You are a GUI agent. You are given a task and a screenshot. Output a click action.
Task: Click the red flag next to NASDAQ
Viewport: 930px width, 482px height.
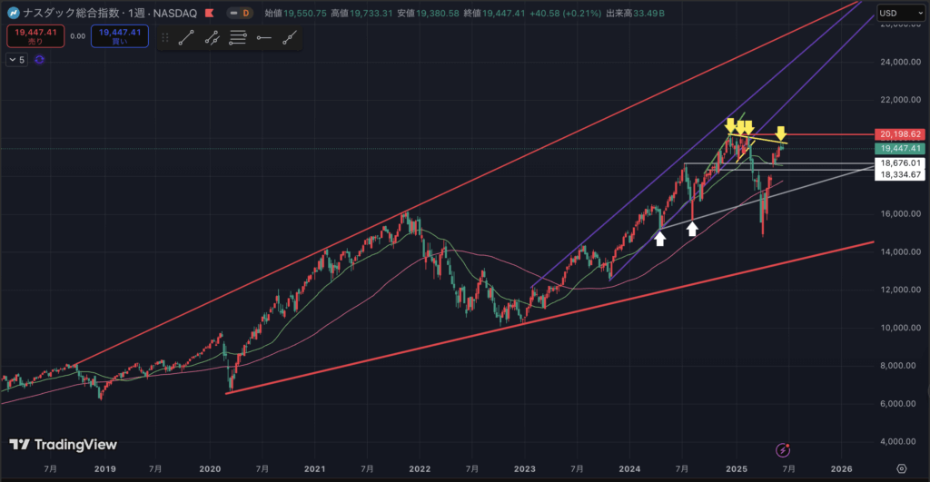[209, 13]
